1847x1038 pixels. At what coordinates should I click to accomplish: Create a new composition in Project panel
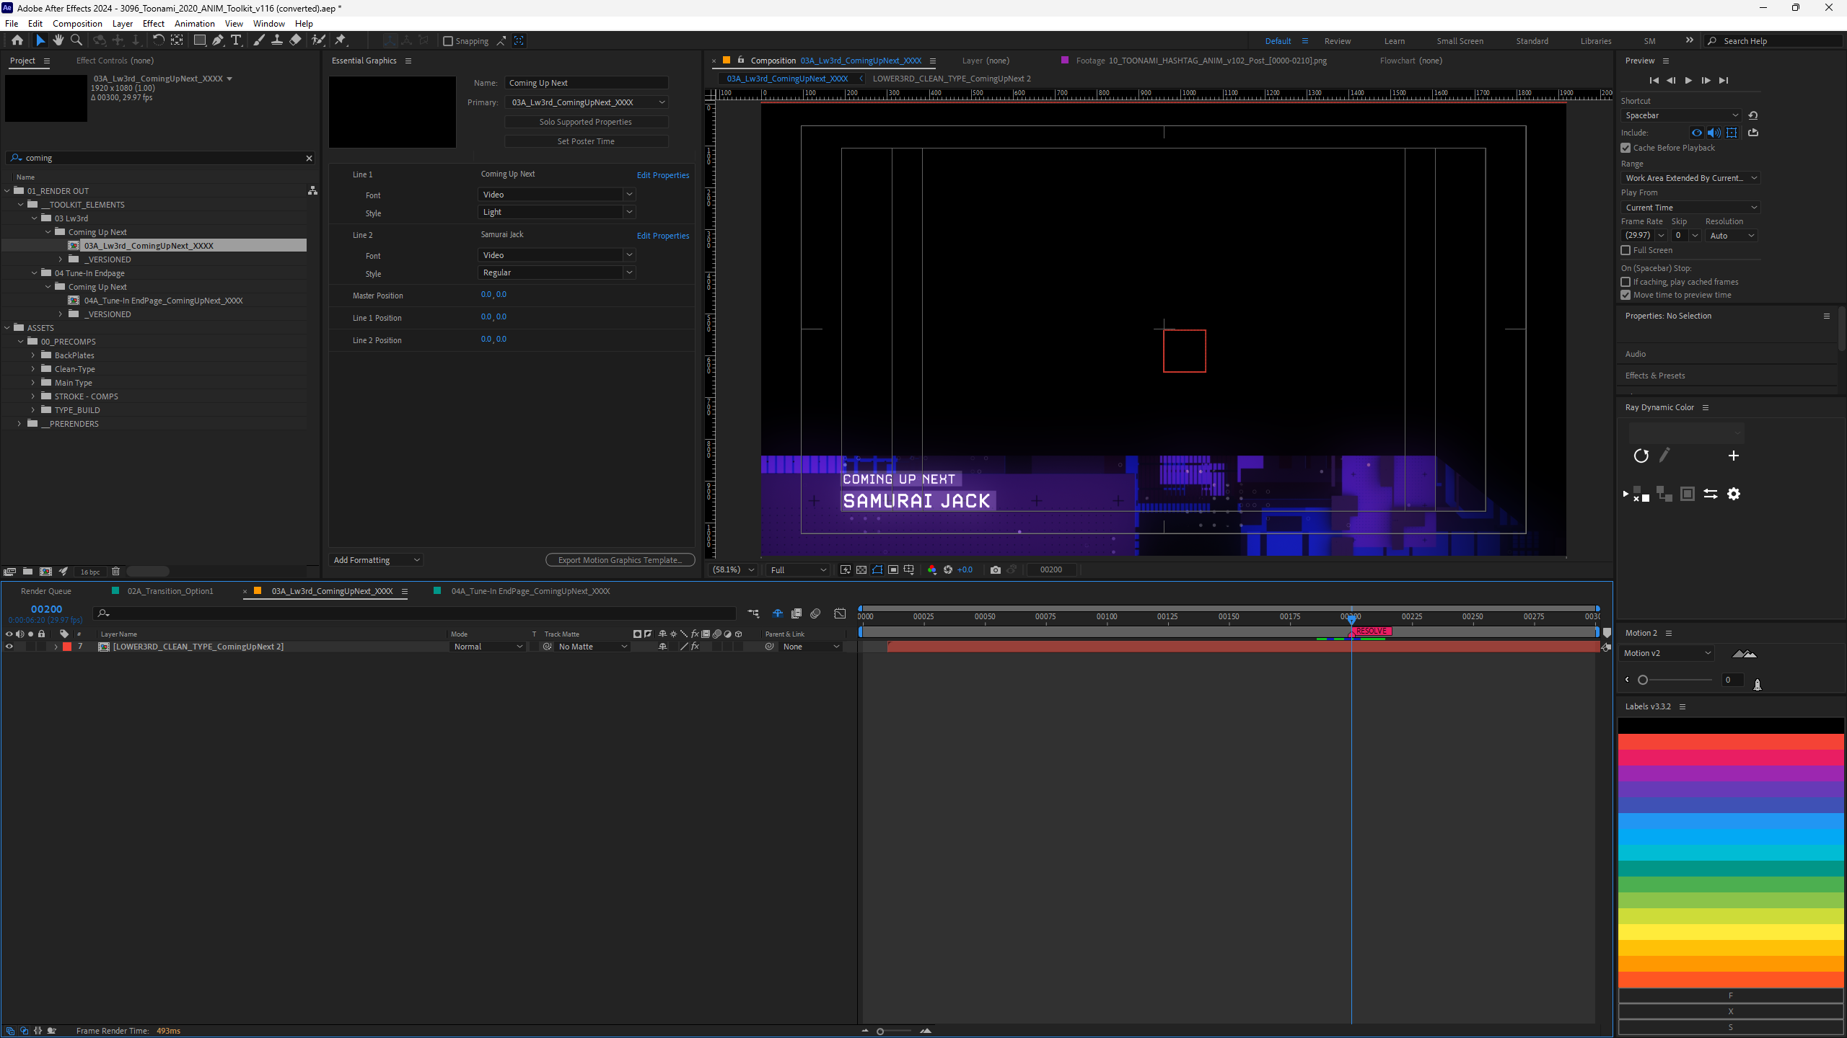[46, 572]
